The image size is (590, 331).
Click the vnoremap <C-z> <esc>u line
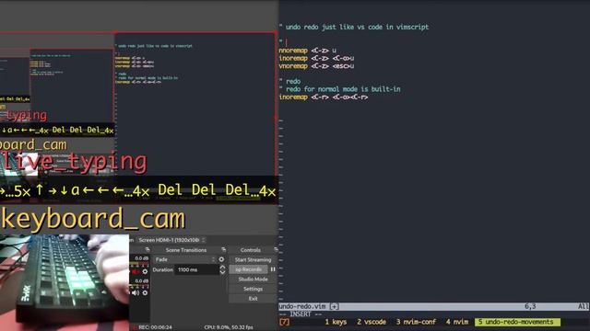[316, 66]
